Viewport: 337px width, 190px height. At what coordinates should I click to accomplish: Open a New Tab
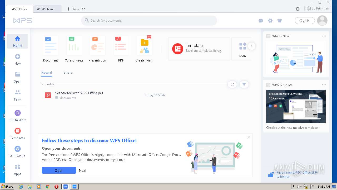(x=76, y=9)
